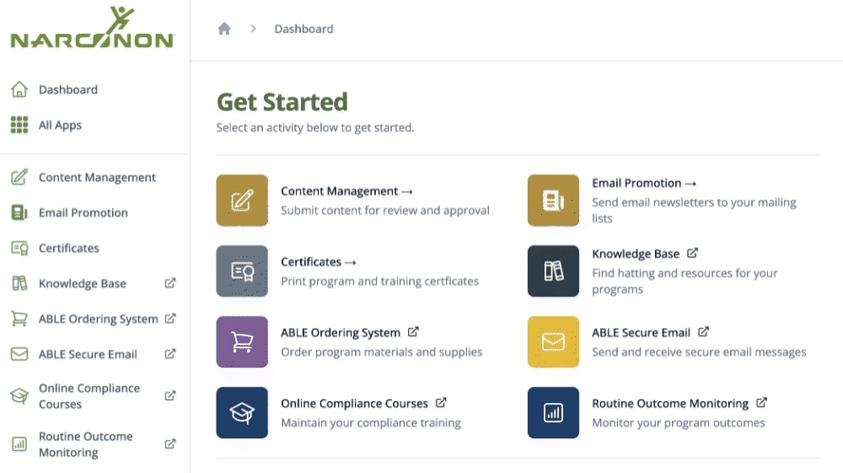The image size is (843, 473).
Task: Select ABLE Ordering System in the sidebar
Action: tap(99, 320)
